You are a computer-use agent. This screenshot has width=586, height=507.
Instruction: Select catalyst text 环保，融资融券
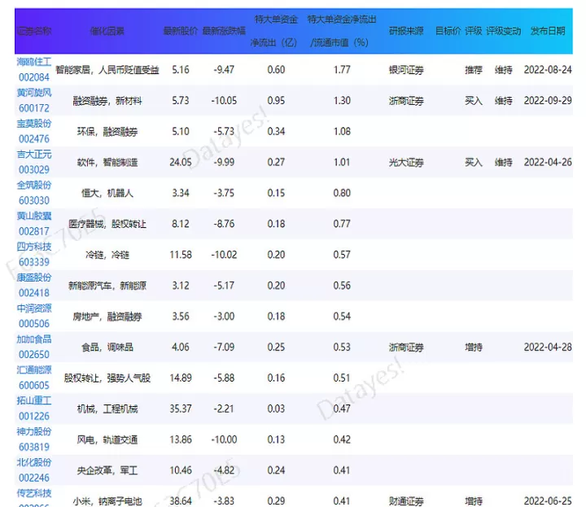pos(107,132)
